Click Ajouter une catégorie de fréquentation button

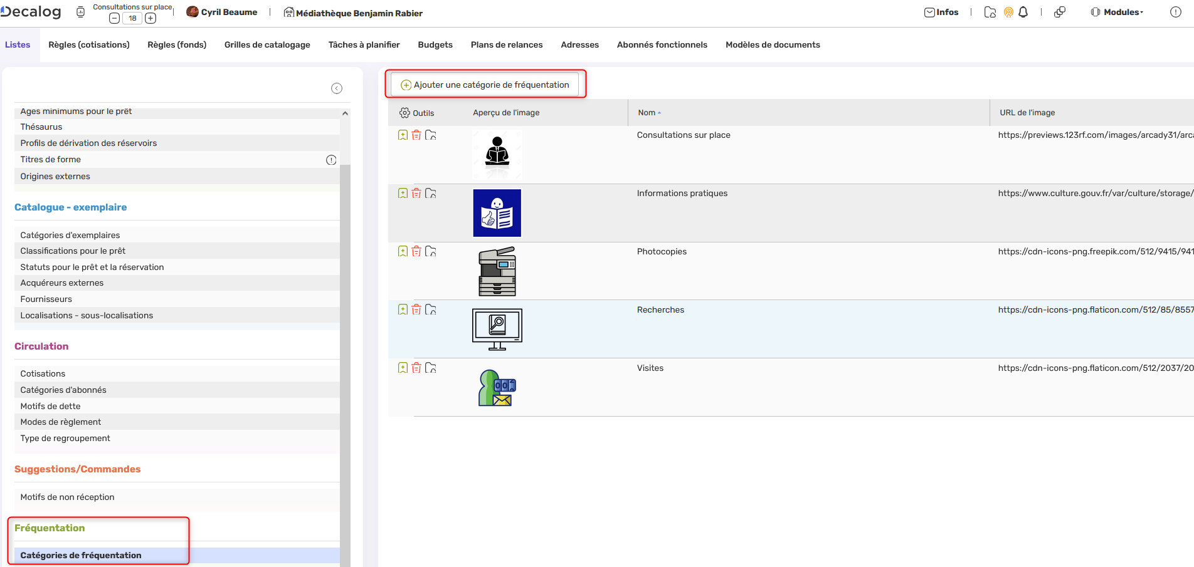click(485, 85)
